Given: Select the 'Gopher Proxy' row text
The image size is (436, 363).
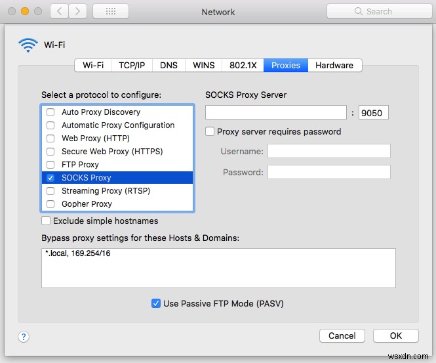Looking at the screenshot, I should (87, 204).
